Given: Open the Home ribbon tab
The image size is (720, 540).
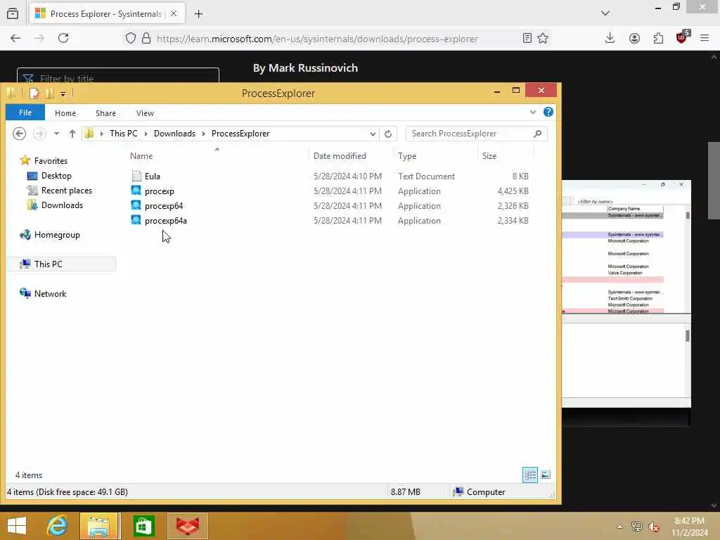Looking at the screenshot, I should 65,113.
